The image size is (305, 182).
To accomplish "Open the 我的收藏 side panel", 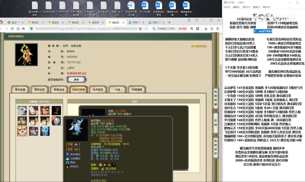I will (216, 98).
